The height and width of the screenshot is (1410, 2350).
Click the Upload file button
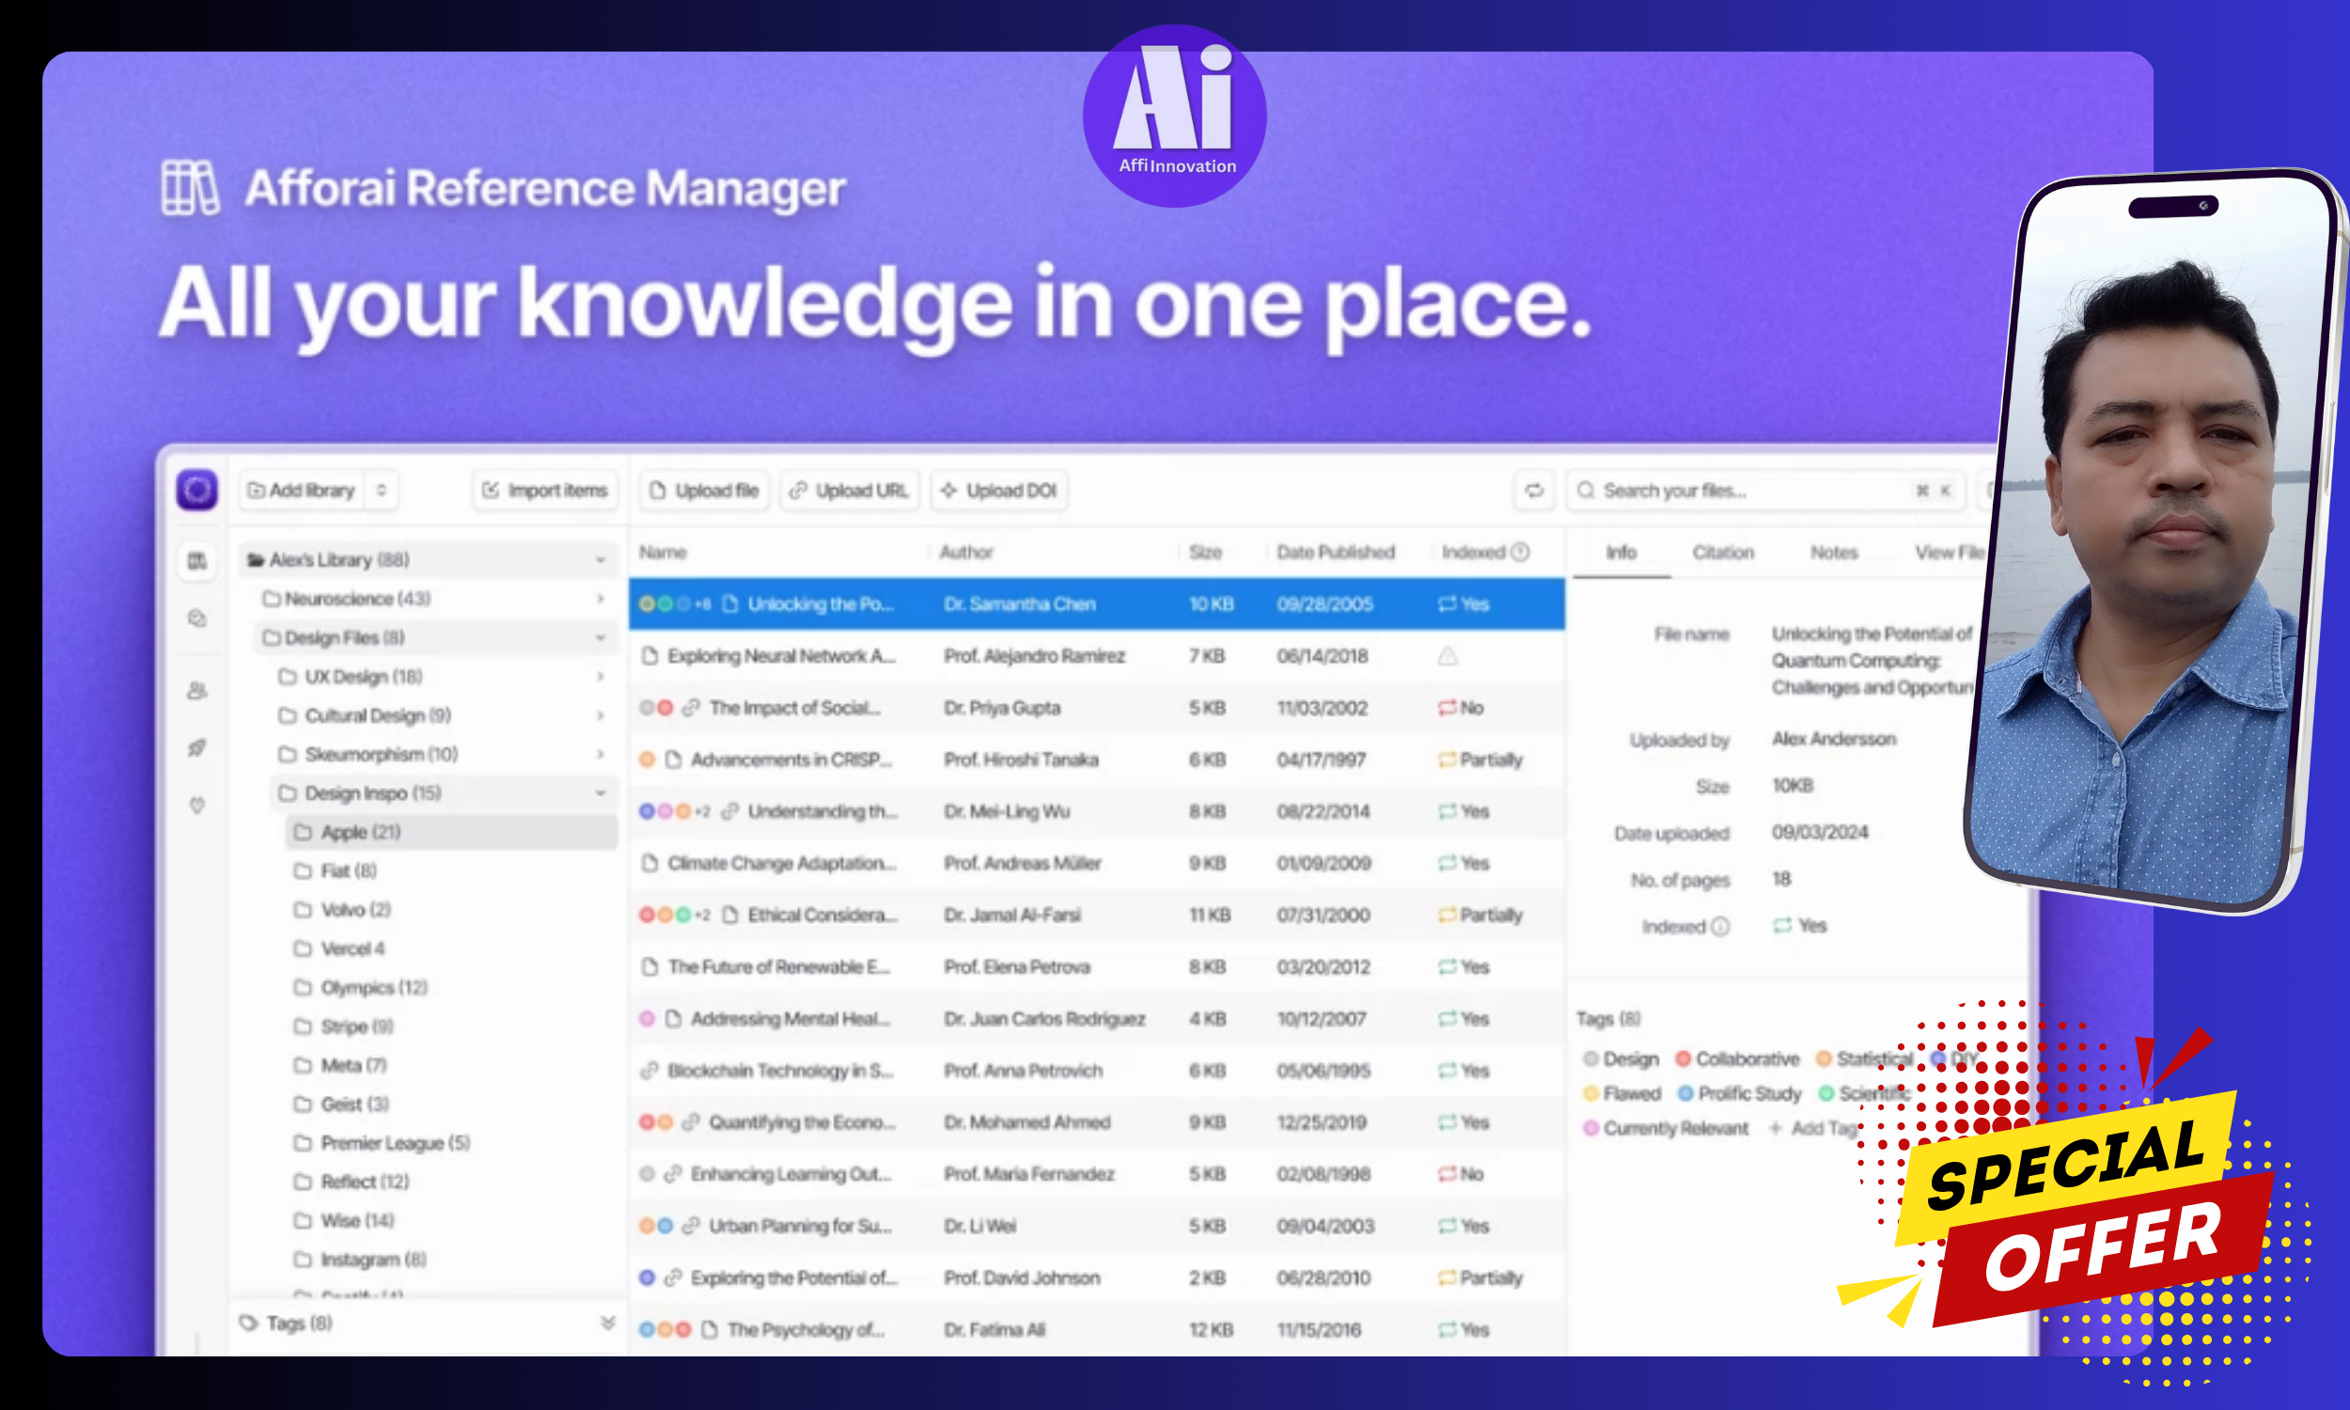click(x=704, y=491)
